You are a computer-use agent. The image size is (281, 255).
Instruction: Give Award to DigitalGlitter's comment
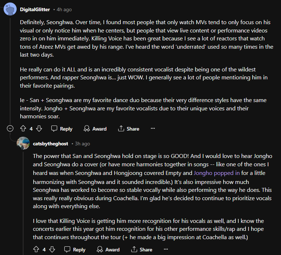(95, 129)
